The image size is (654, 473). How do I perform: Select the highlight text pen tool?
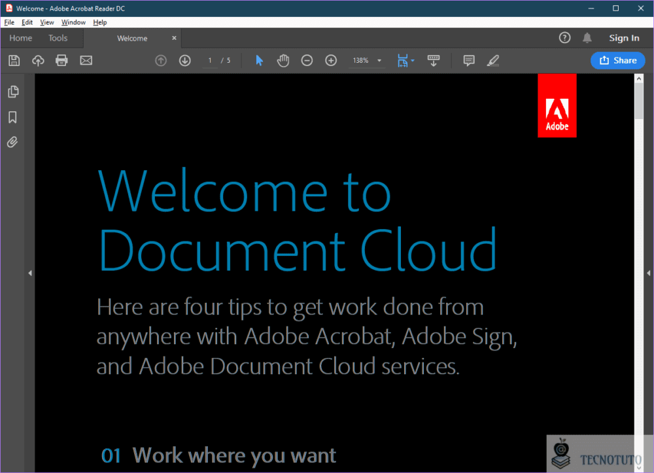pos(493,60)
